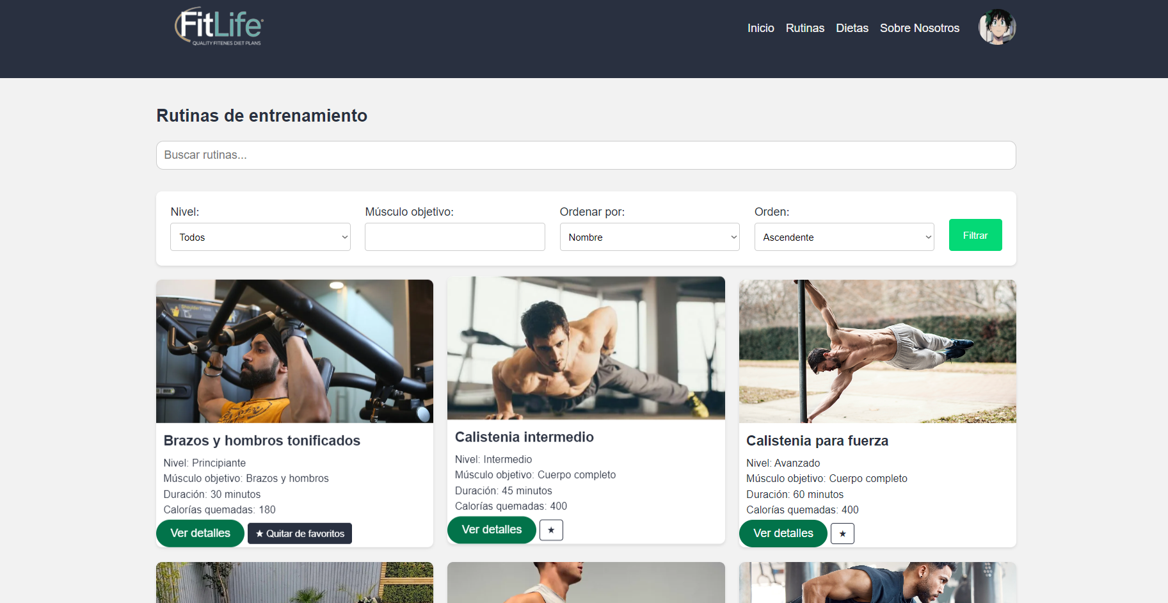Screen dimensions: 1168x603
Task: Click 'Duración: 60 minutos' text
Action: coord(795,494)
